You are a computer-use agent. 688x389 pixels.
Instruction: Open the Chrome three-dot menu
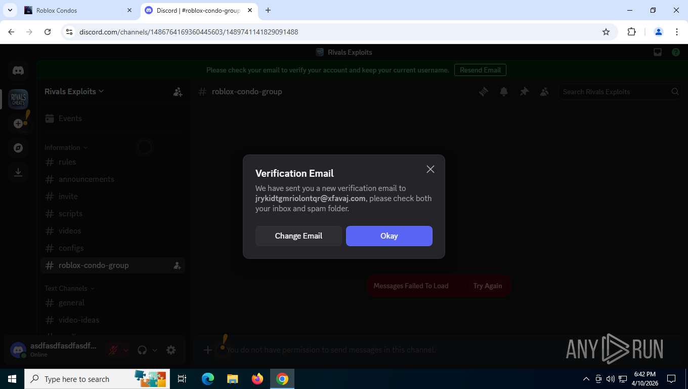[677, 32]
